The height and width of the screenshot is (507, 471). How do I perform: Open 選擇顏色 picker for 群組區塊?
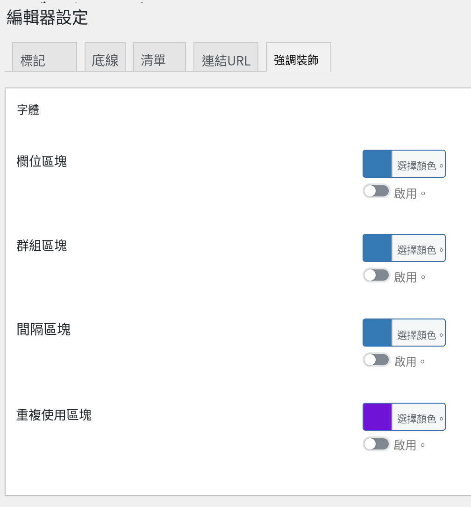click(x=419, y=248)
